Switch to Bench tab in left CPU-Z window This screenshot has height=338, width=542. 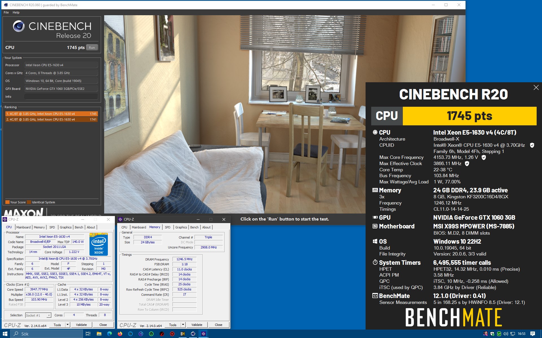click(79, 227)
